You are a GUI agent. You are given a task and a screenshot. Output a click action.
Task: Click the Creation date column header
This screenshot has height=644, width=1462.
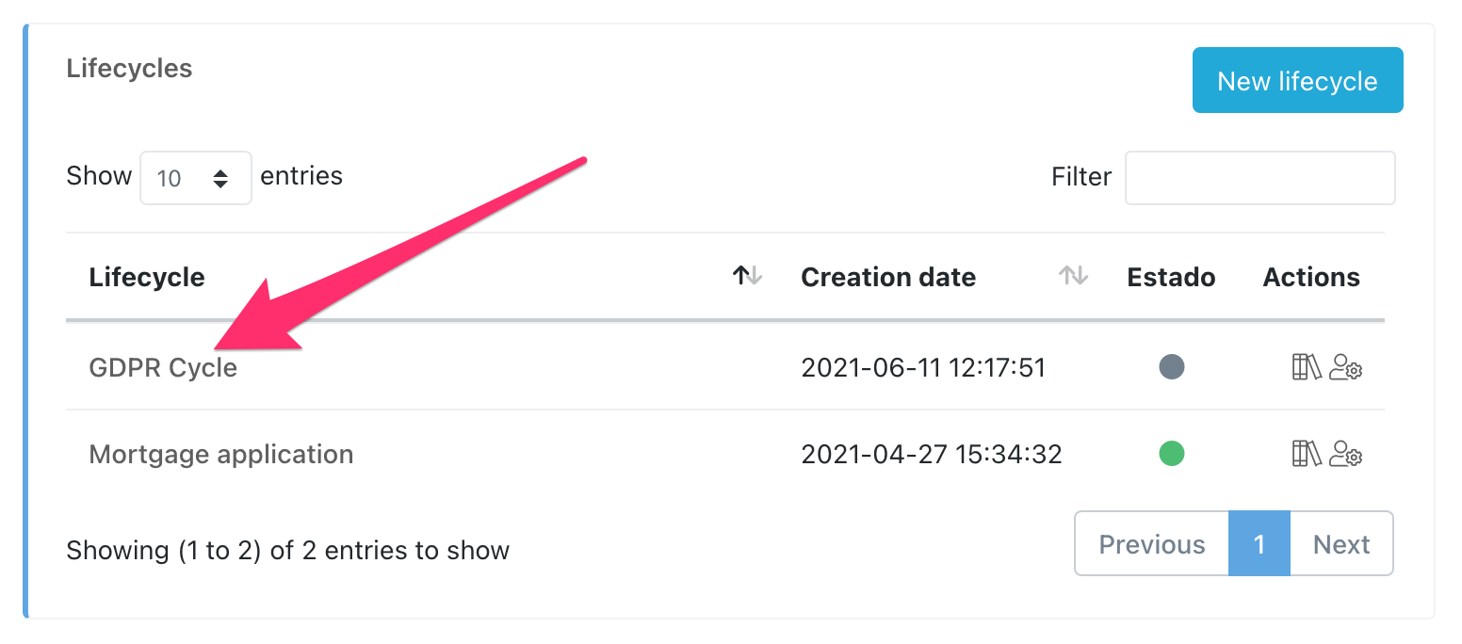(x=888, y=278)
